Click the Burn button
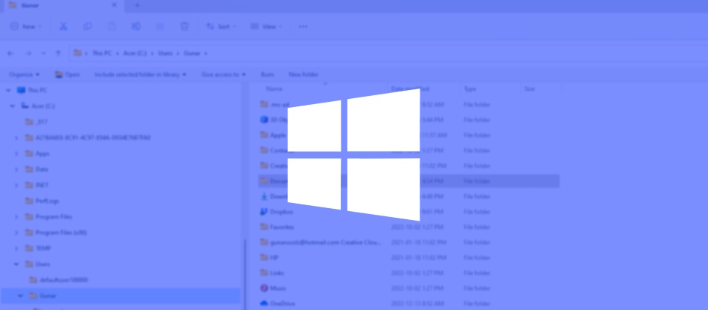Viewport: 708px width, 310px height. (267, 75)
